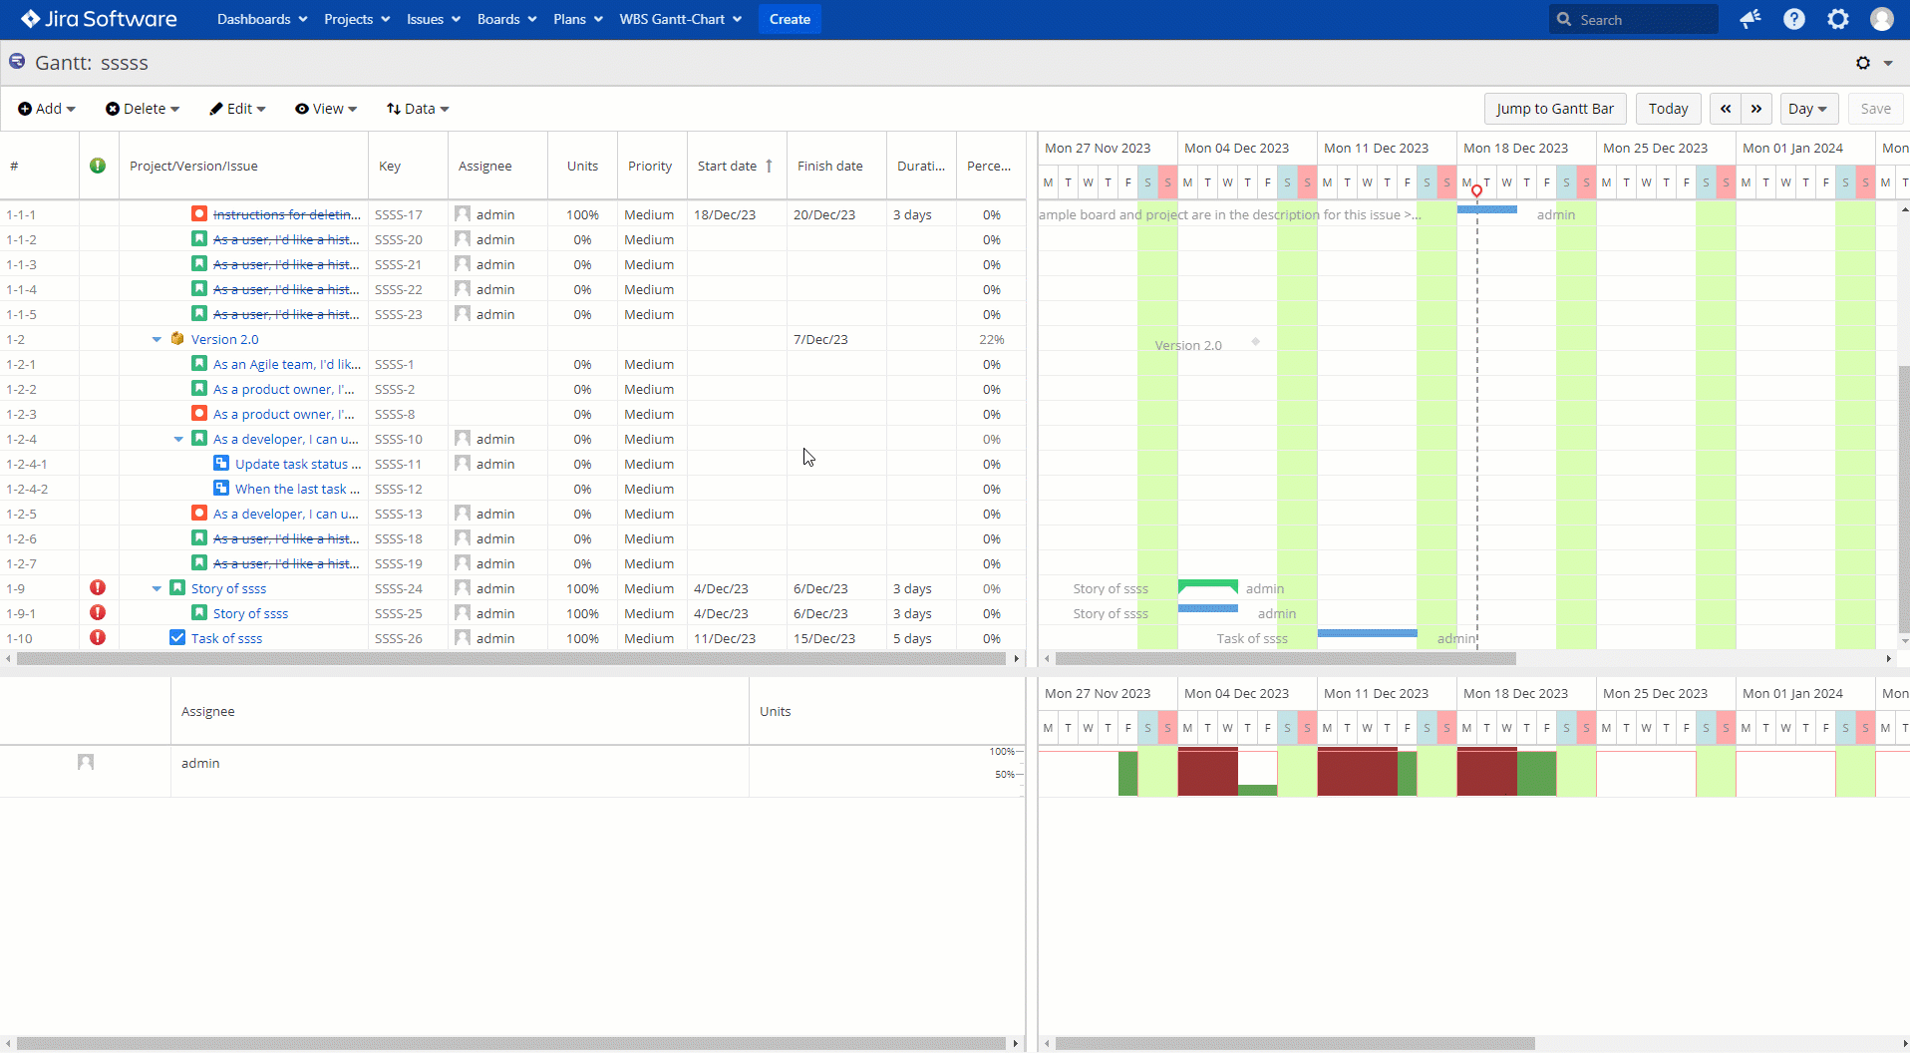Click the notifications megaphone icon
Screen dimensions: 1910x1053
(x=1750, y=20)
